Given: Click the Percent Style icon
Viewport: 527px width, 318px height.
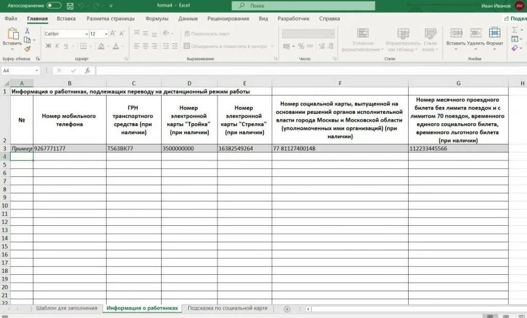Looking at the screenshot, I should point(301,46).
